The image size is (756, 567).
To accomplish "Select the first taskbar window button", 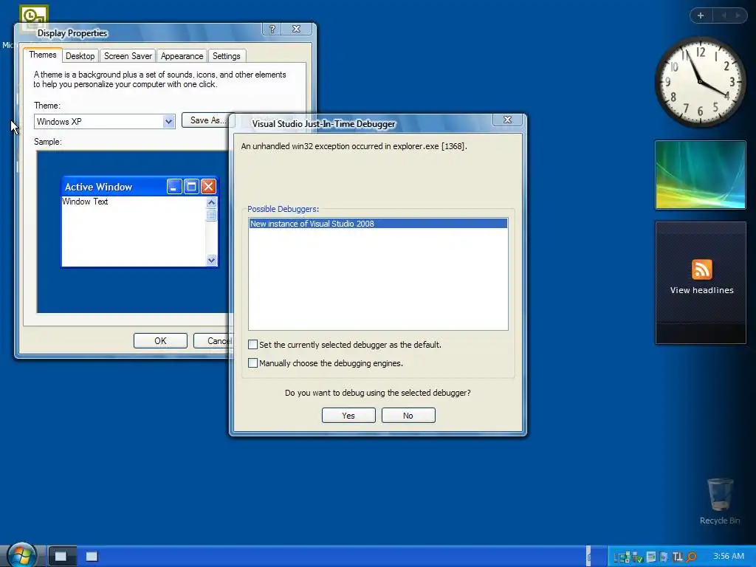I will (62, 557).
